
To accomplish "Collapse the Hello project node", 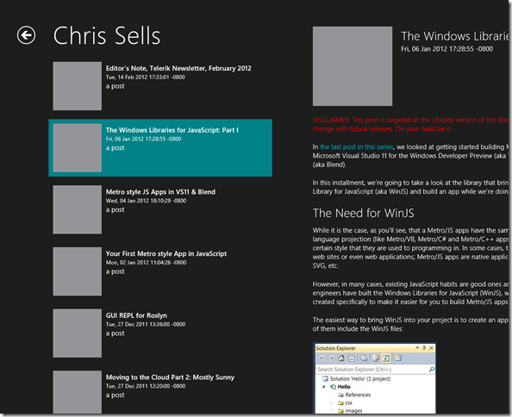I will click(x=324, y=387).
